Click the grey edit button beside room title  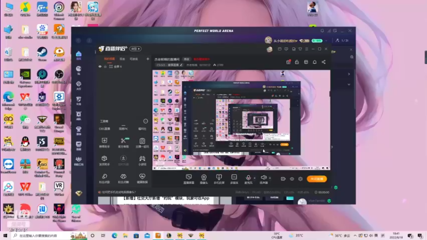click(186, 59)
